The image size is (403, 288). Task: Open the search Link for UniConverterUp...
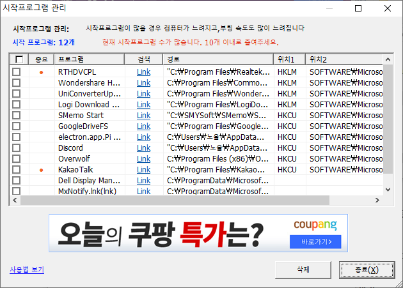pos(144,94)
